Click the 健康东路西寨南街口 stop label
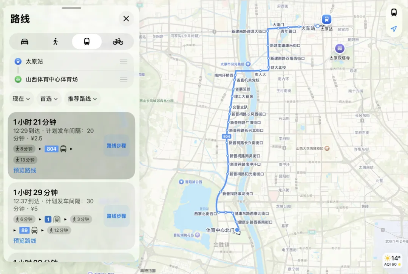 coord(255,222)
